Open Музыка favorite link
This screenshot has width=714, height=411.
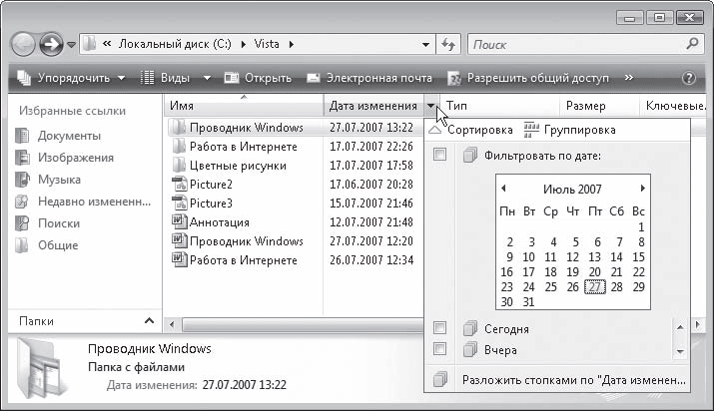(x=59, y=180)
